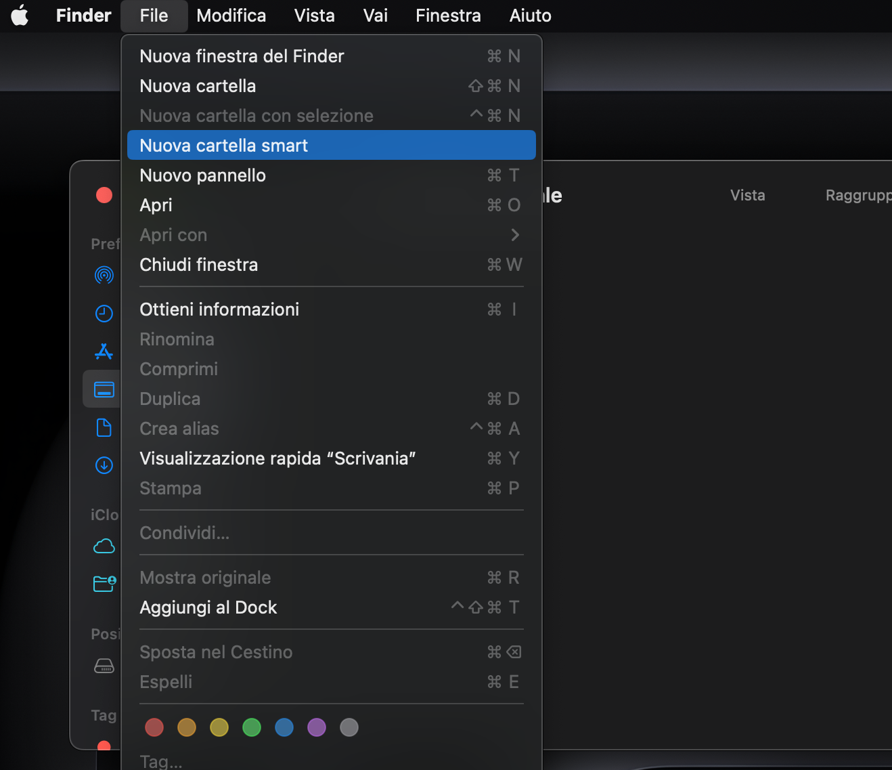This screenshot has height=770, width=892.
Task: Select the purple tag swatch
Action: pos(316,727)
